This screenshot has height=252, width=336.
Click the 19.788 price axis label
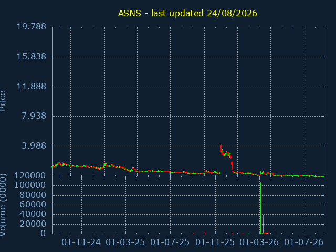point(31,27)
